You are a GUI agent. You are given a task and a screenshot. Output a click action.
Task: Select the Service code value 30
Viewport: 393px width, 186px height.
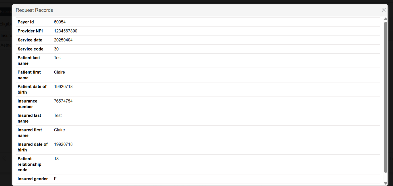pyautogui.click(x=56, y=49)
